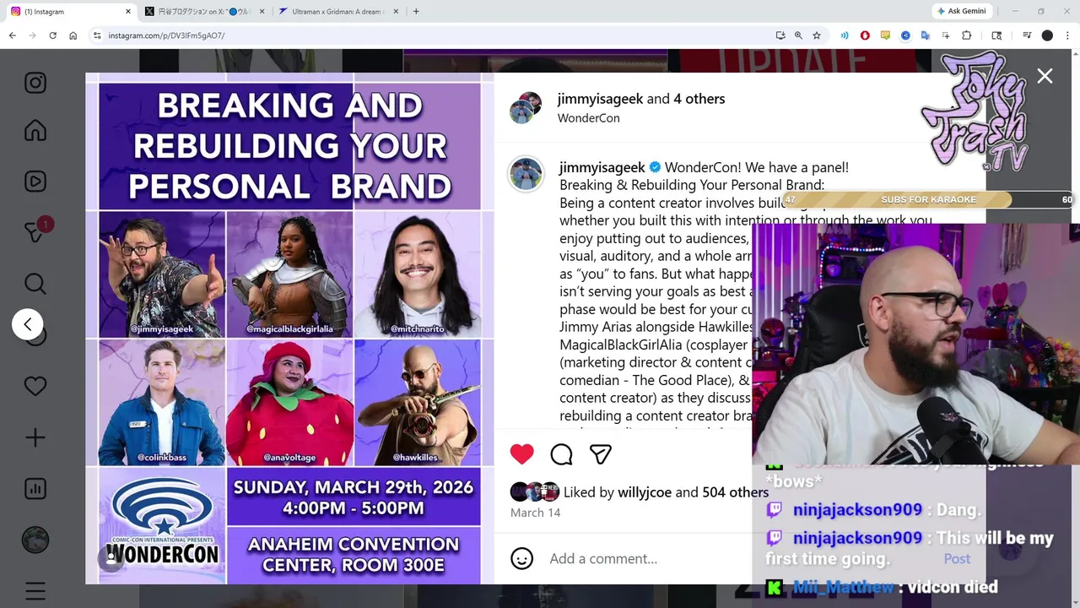The image size is (1080, 608).
Task: Open the jimmyisageek header username link
Action: click(600, 99)
